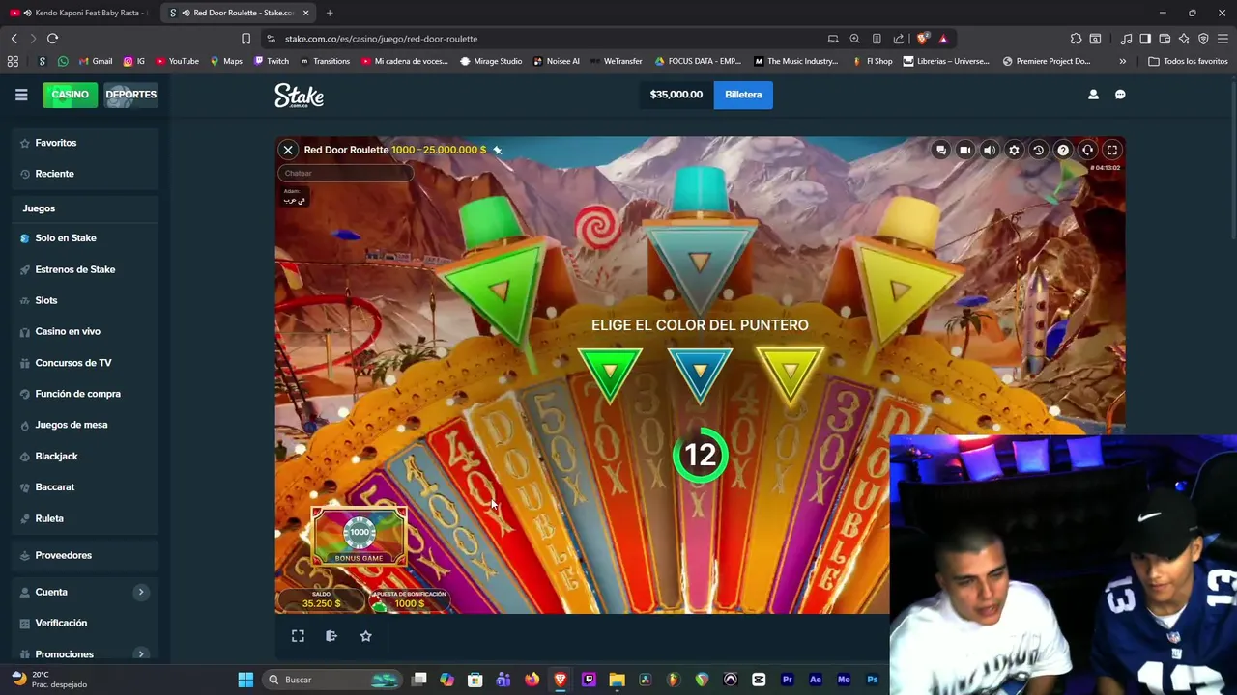Switch to DEPORTES section
The image size is (1237, 695).
pos(130,95)
